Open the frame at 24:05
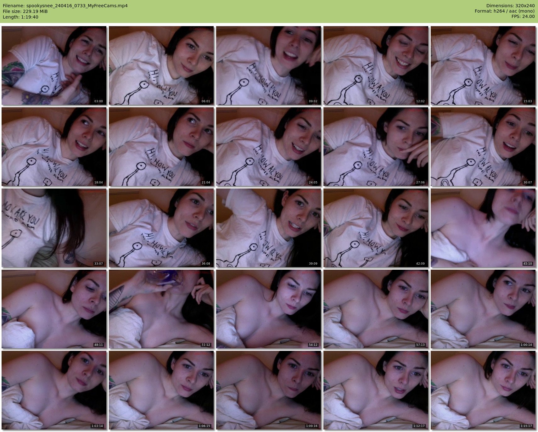This screenshot has height=432, width=538. 268,147
